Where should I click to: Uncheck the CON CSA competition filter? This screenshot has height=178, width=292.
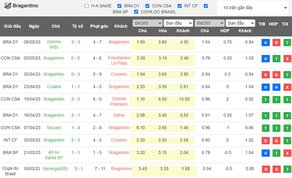pyautogui.click(x=148, y=6)
